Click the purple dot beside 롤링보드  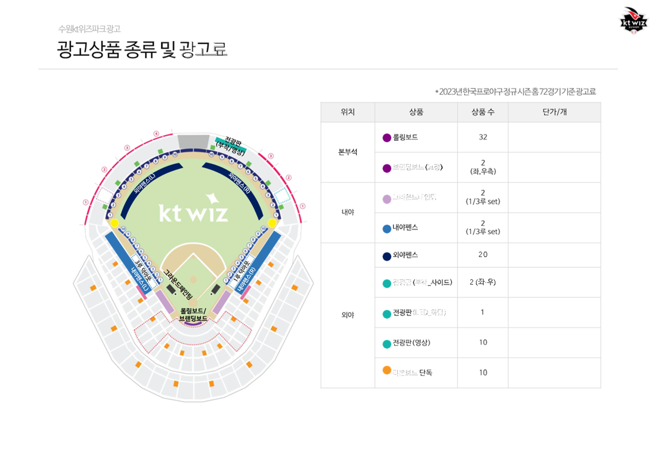coord(387,137)
